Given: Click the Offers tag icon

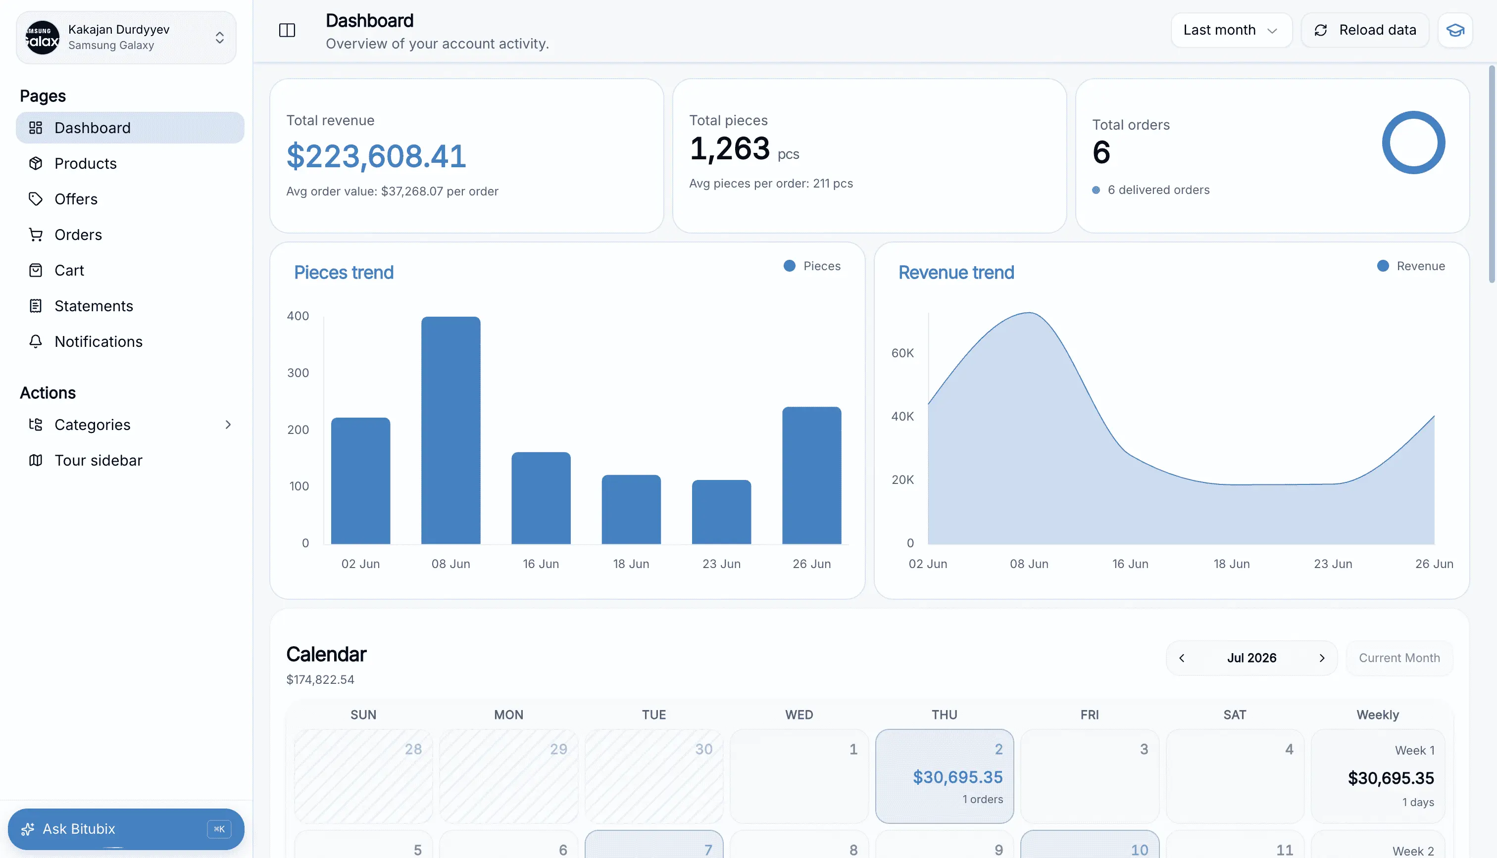Looking at the screenshot, I should pos(35,199).
